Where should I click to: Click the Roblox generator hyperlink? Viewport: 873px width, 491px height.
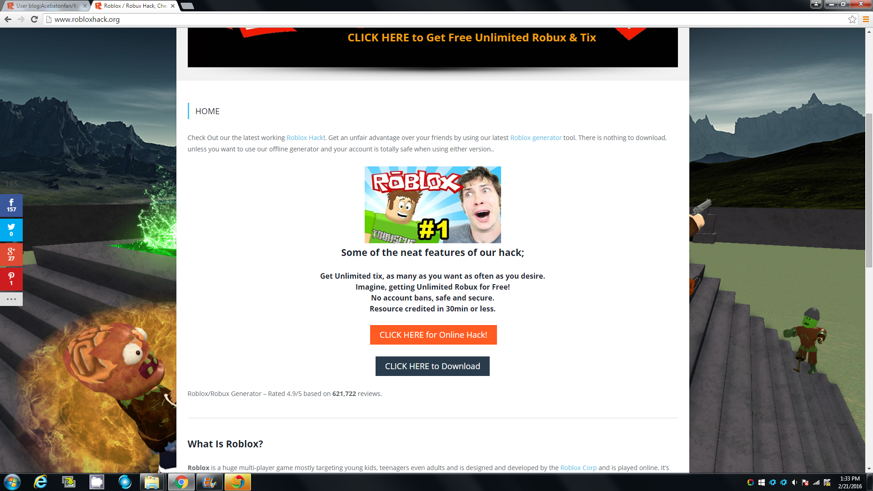click(x=536, y=137)
